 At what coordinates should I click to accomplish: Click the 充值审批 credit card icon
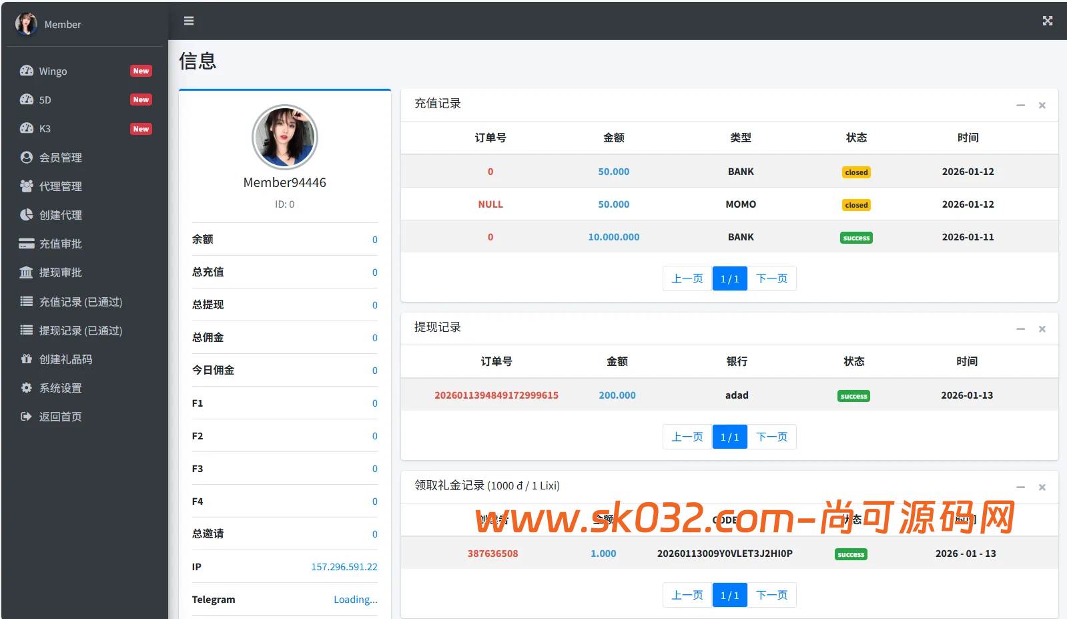pyautogui.click(x=27, y=243)
